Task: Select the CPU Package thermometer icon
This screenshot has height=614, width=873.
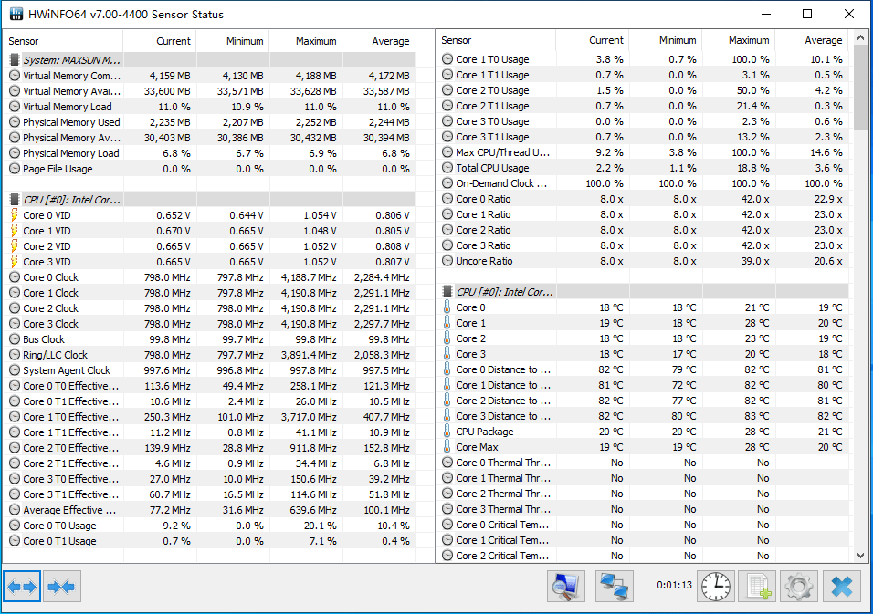Action: point(447,432)
